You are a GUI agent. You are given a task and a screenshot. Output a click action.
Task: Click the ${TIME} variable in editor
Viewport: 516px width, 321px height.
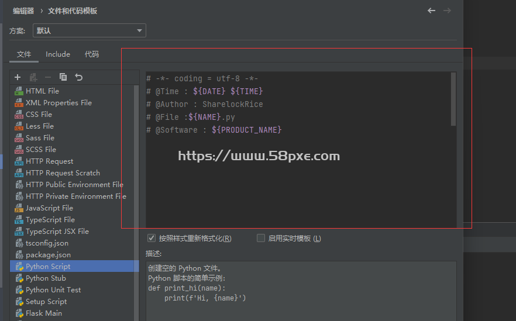pos(247,91)
